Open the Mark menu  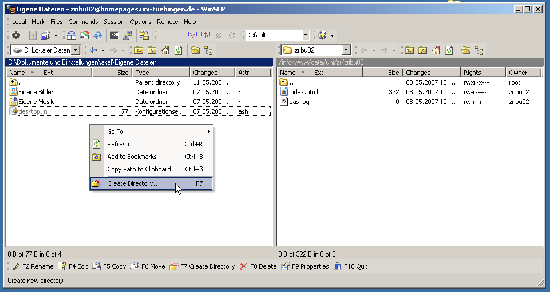[x=38, y=22]
